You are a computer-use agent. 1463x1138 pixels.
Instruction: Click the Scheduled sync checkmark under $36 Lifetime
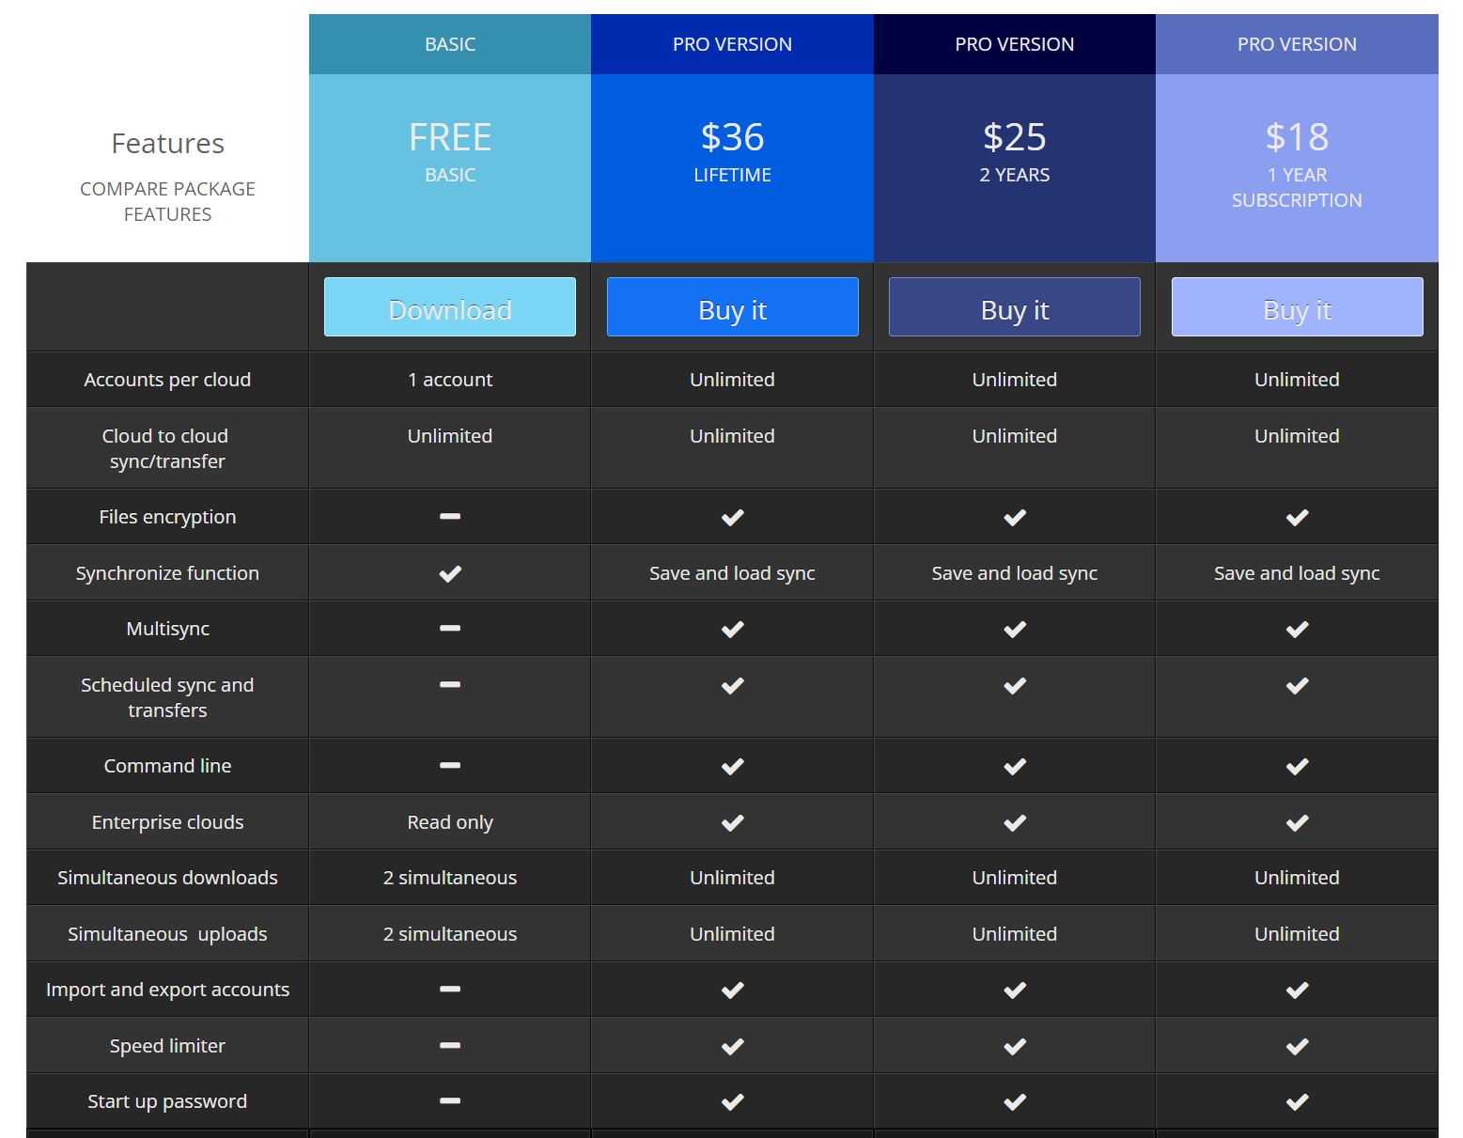733,685
